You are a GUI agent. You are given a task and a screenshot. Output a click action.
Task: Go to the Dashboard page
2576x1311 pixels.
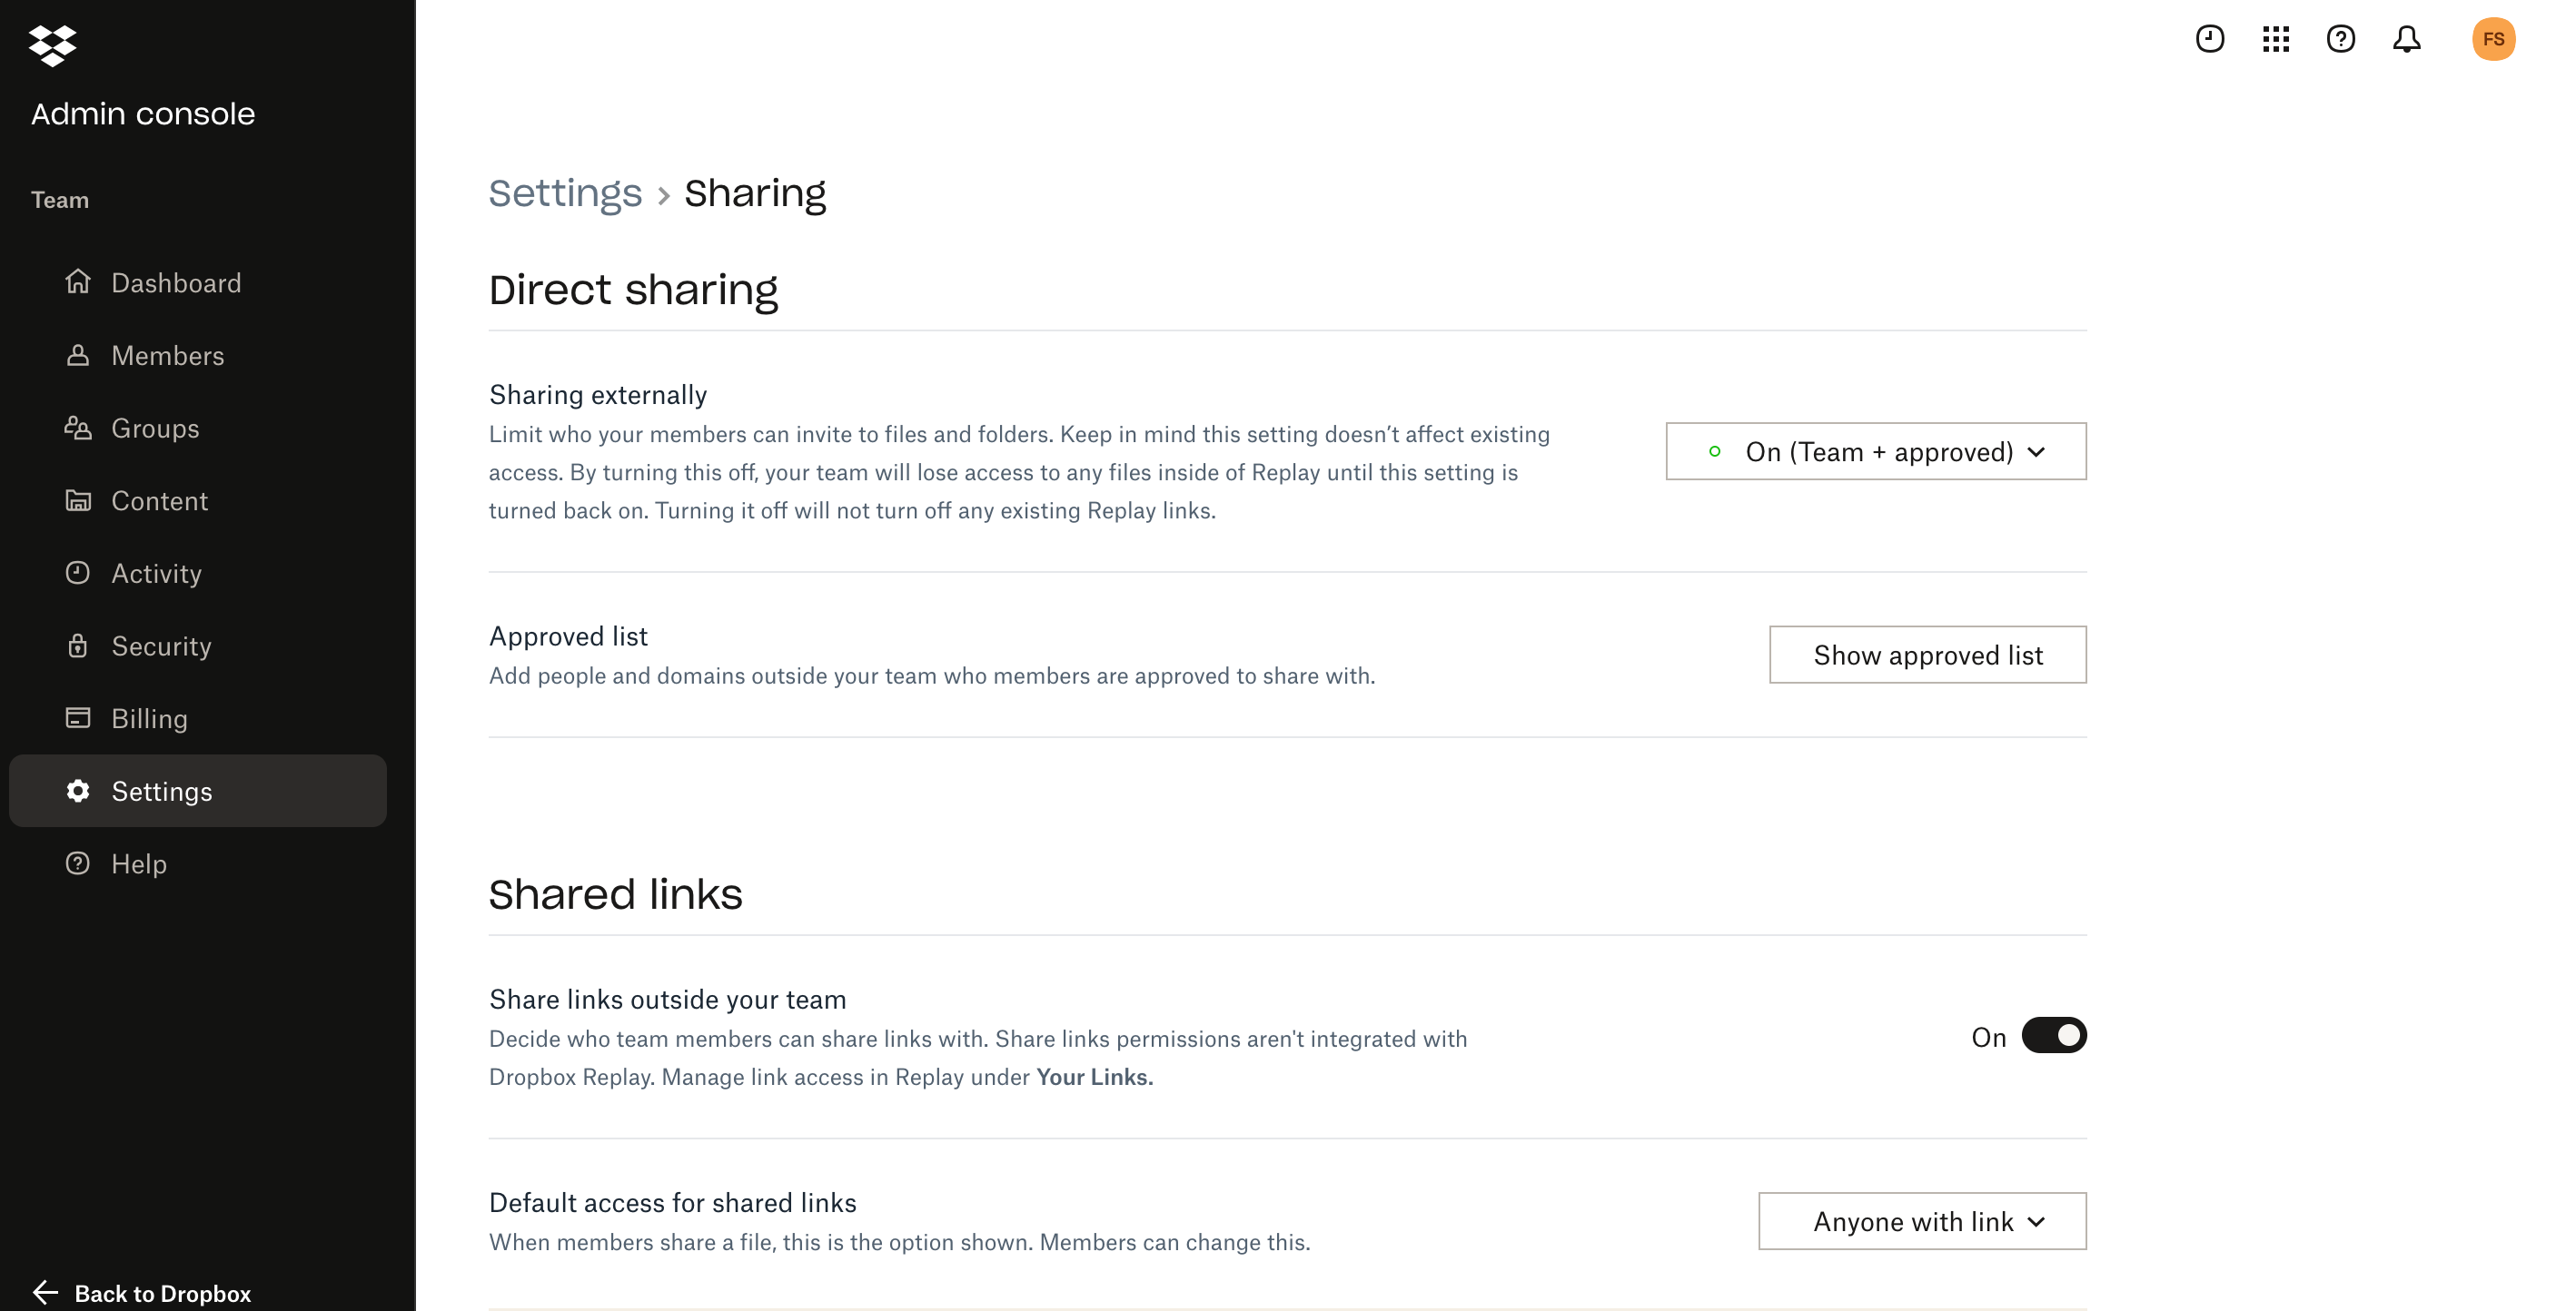click(x=176, y=282)
